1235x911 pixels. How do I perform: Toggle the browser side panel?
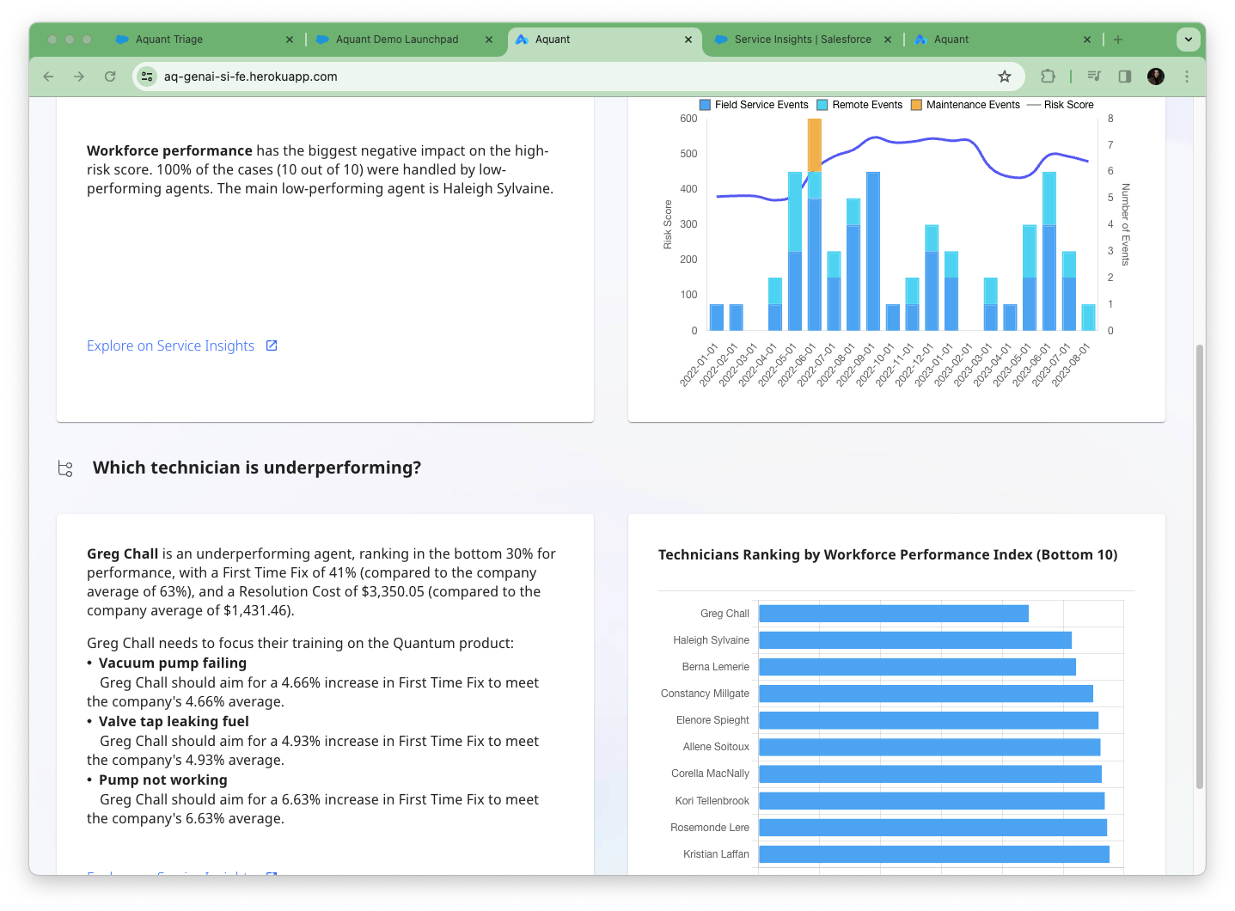pos(1125,76)
